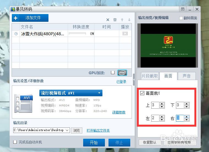Open the 详细参数 link

119,112
